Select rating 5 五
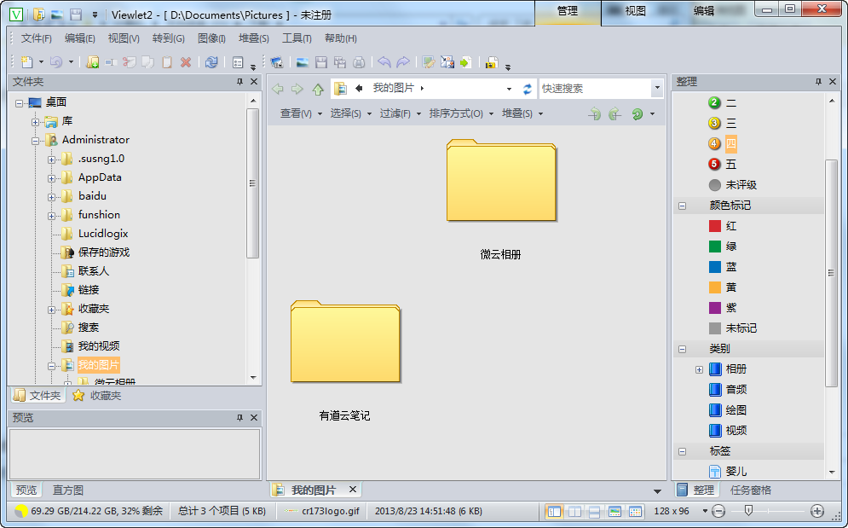The image size is (848, 528). click(723, 164)
